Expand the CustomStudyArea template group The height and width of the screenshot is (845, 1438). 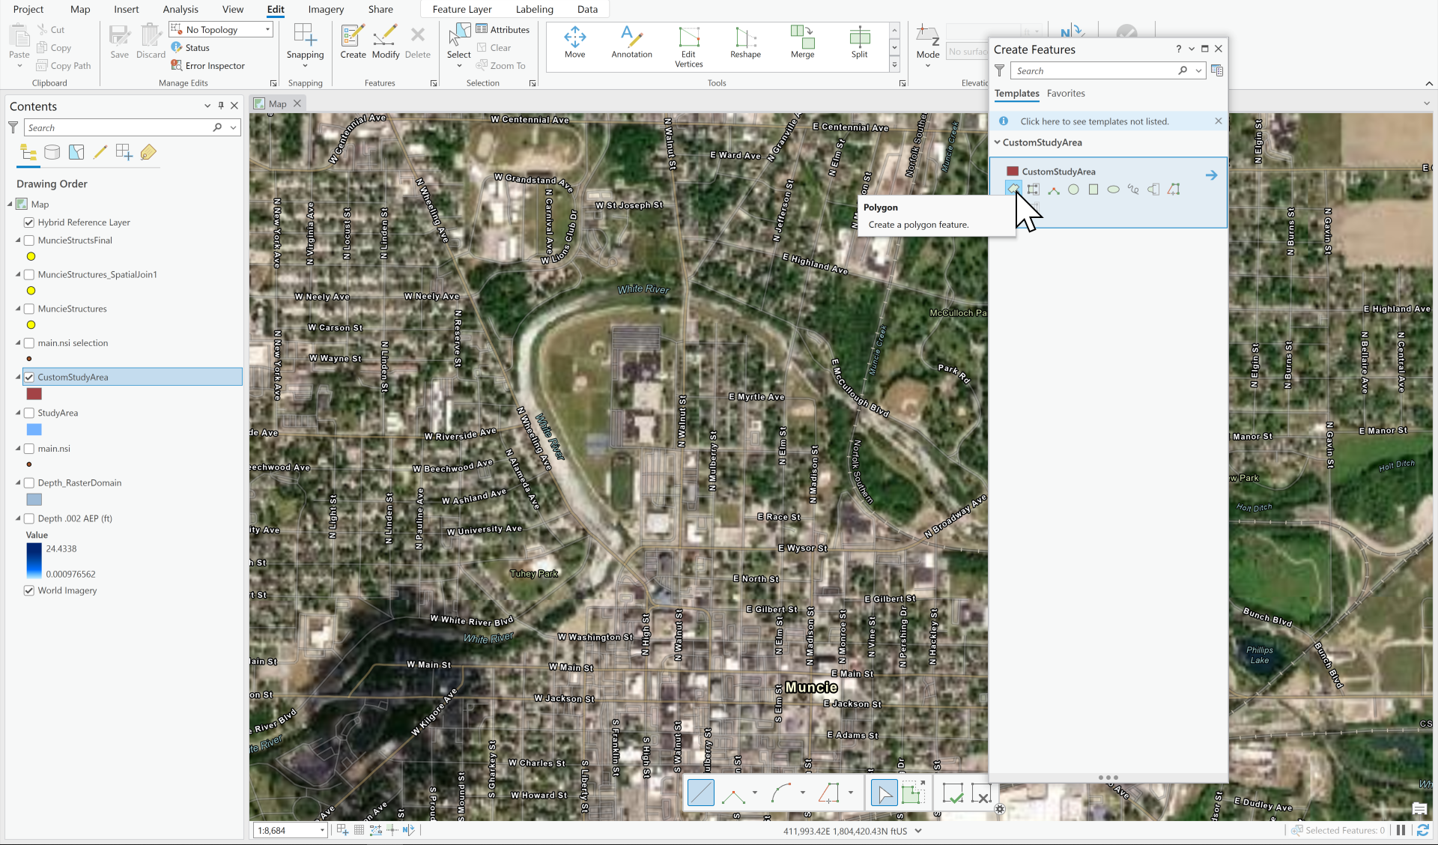[x=997, y=142]
